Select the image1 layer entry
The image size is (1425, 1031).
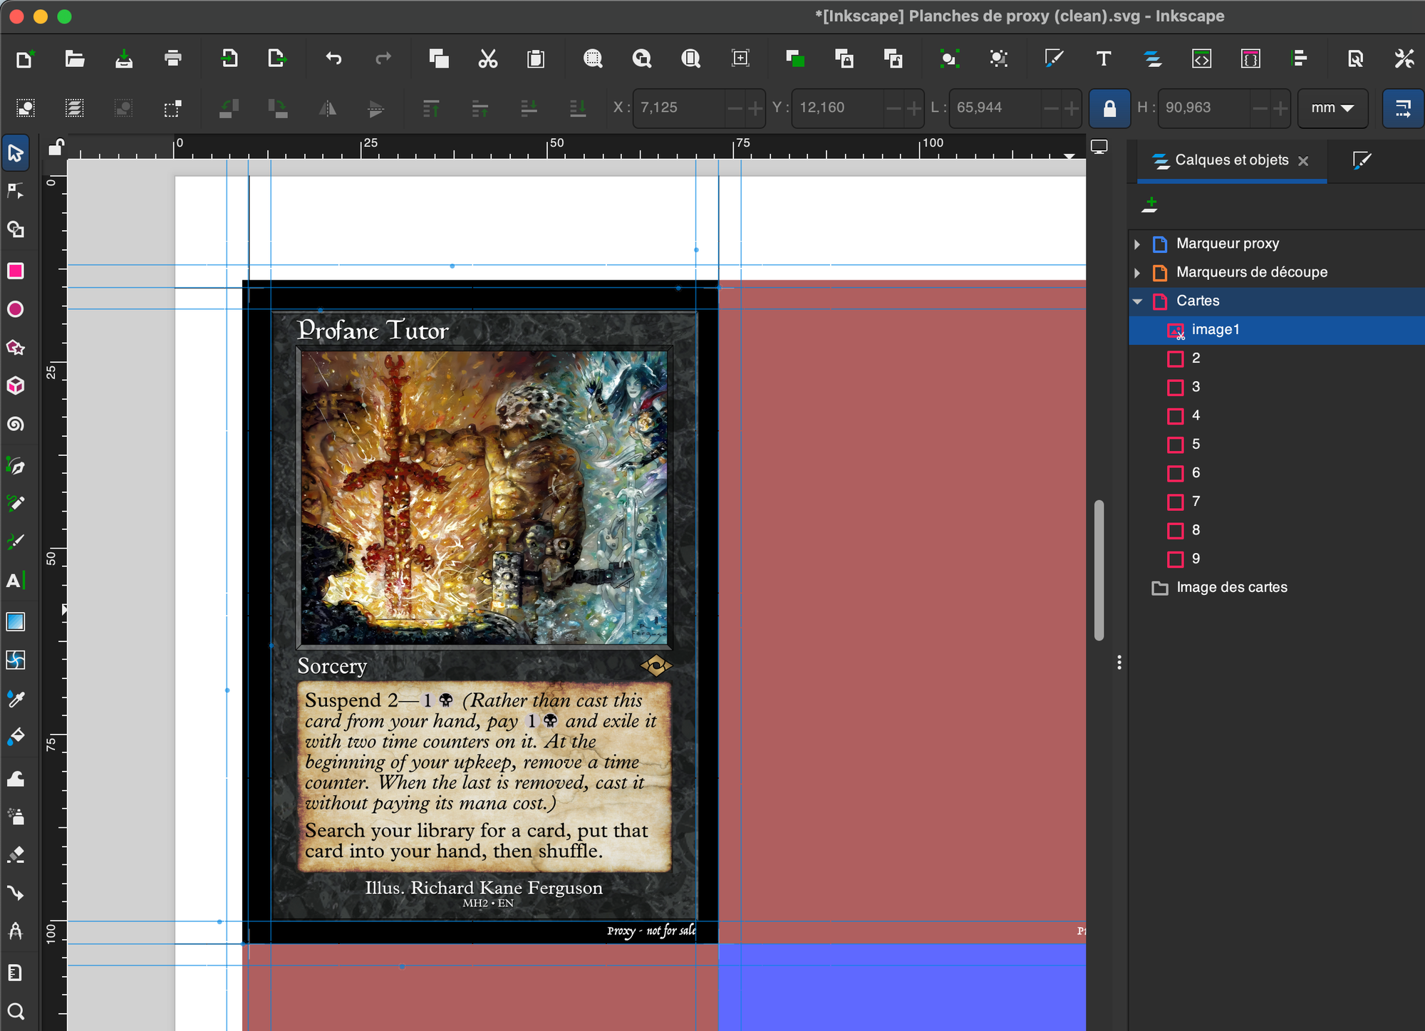pos(1216,329)
